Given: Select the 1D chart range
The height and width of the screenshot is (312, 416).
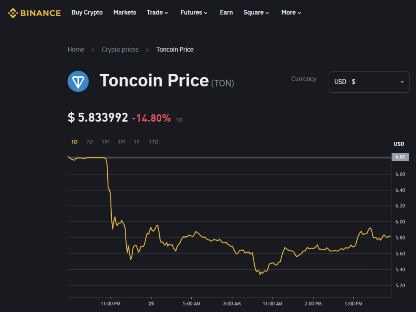Looking at the screenshot, I should 74,142.
